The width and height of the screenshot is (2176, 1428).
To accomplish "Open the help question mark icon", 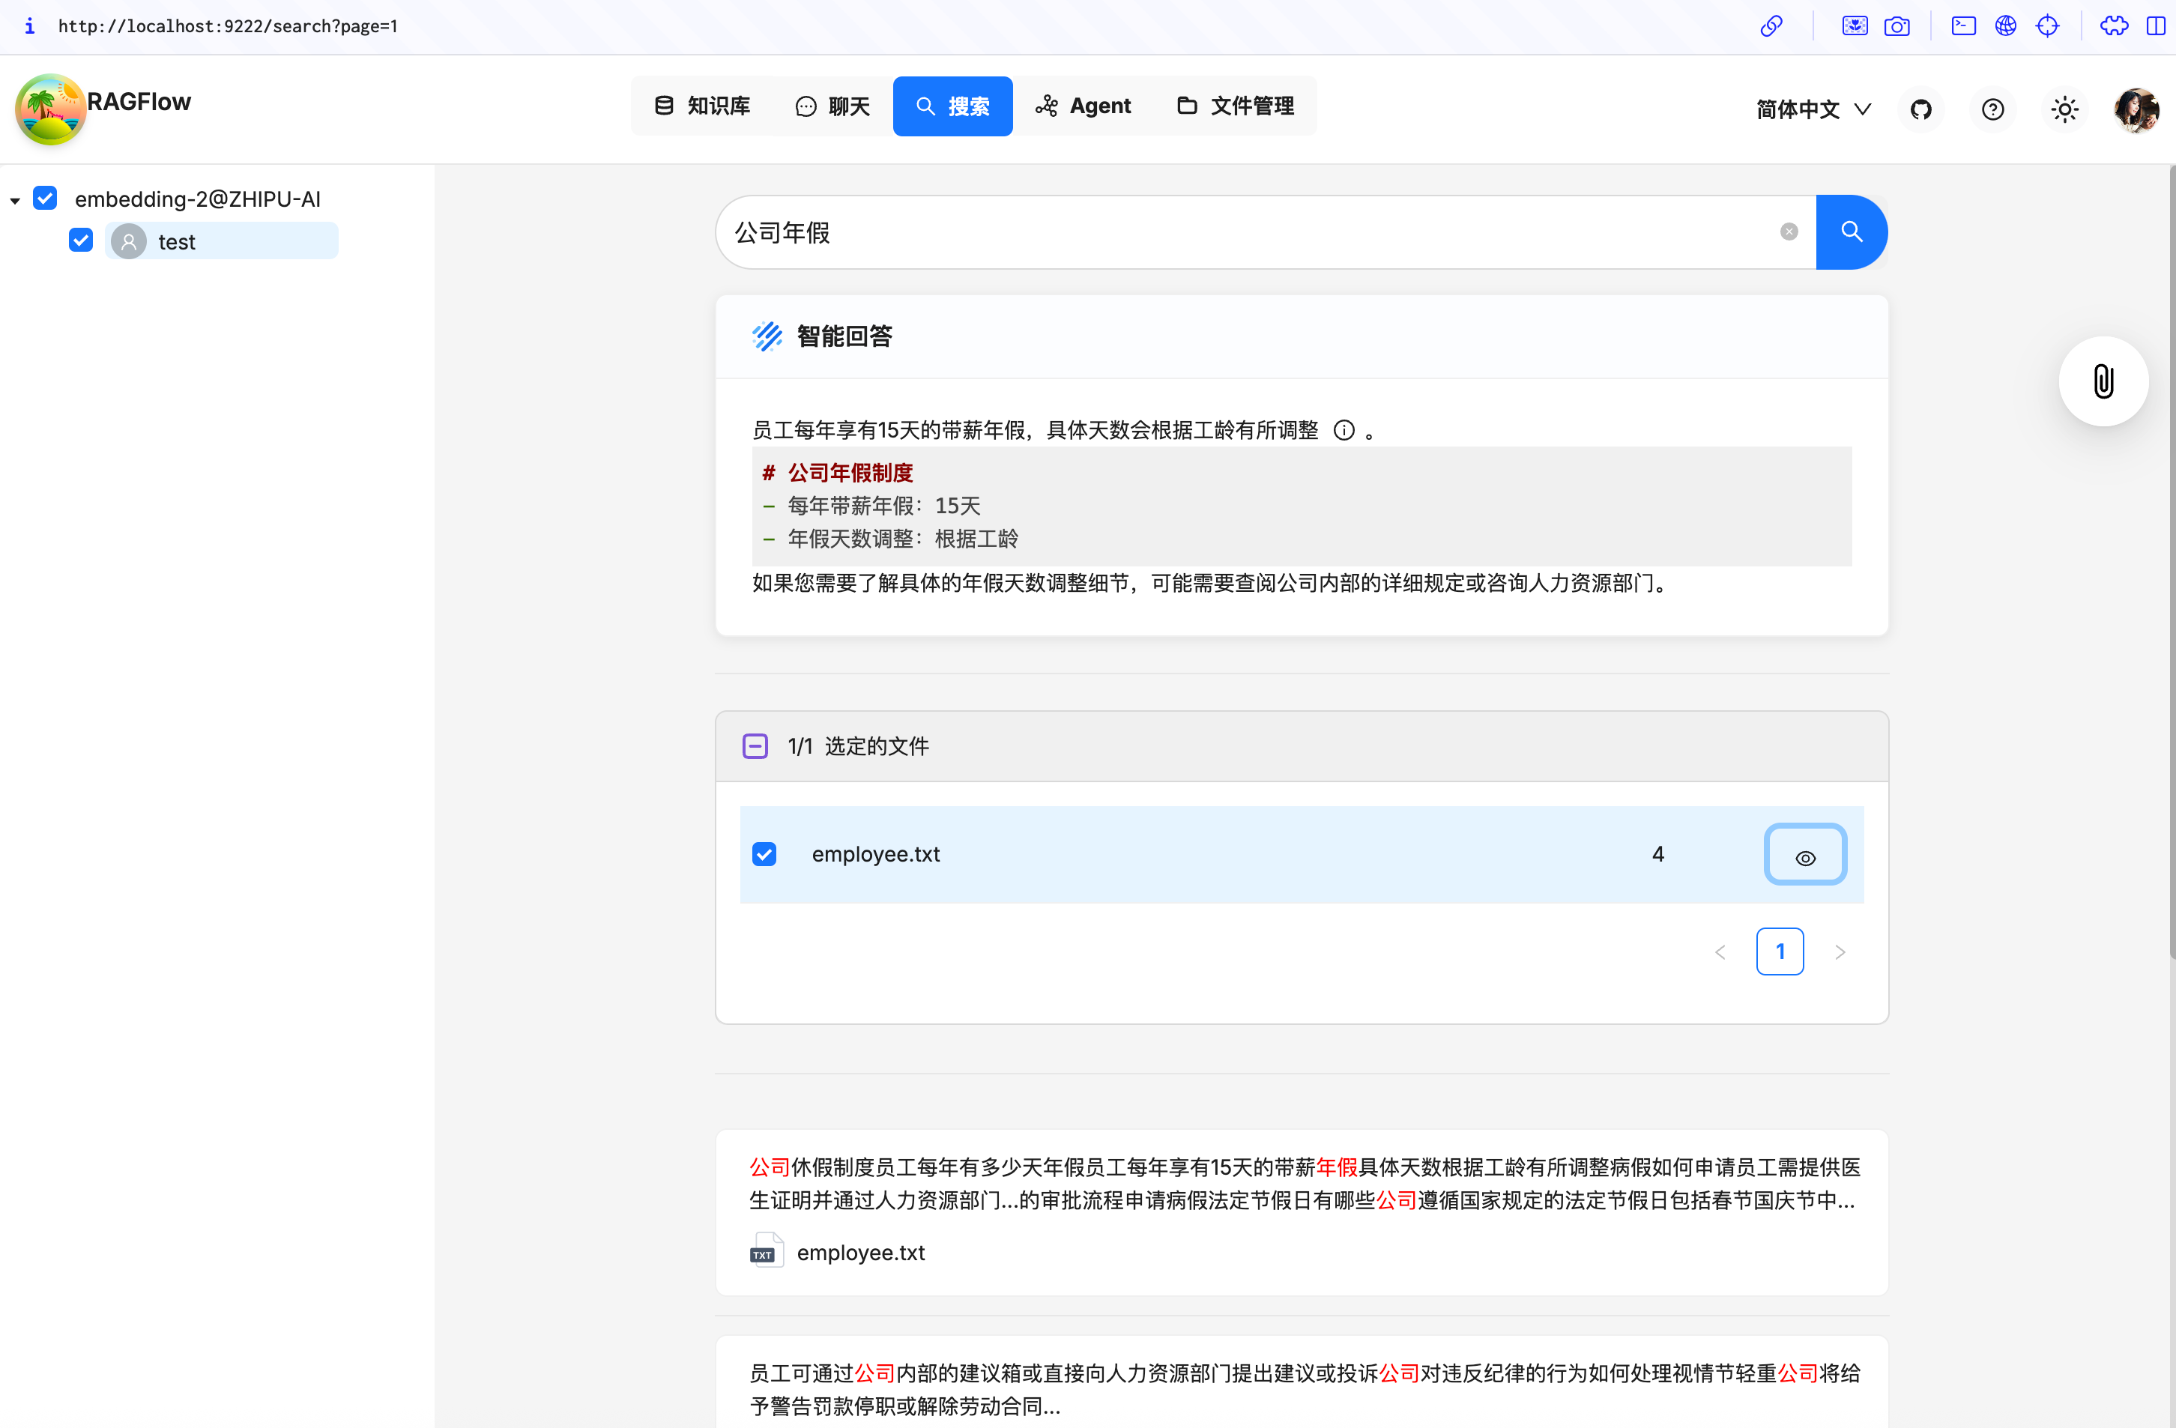I will pyautogui.click(x=1992, y=109).
